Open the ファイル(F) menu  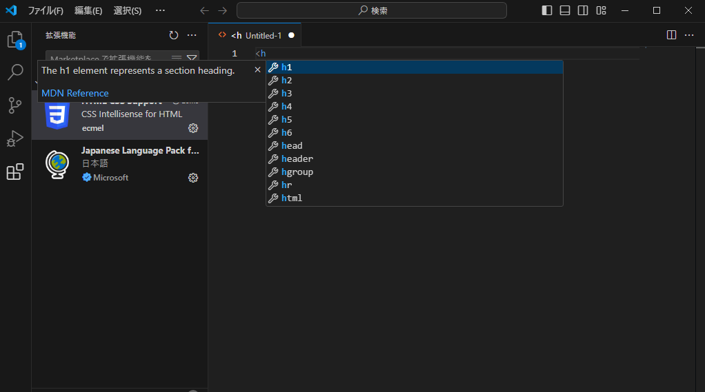click(x=46, y=10)
